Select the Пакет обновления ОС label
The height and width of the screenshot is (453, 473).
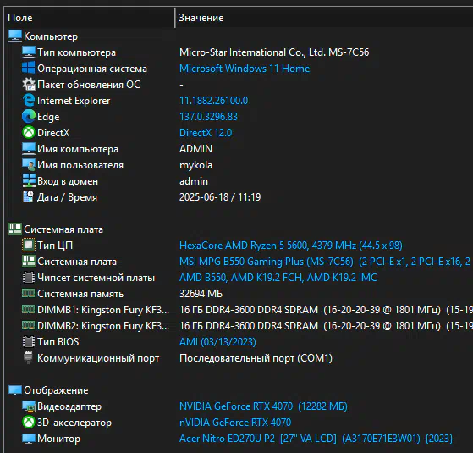click(89, 85)
